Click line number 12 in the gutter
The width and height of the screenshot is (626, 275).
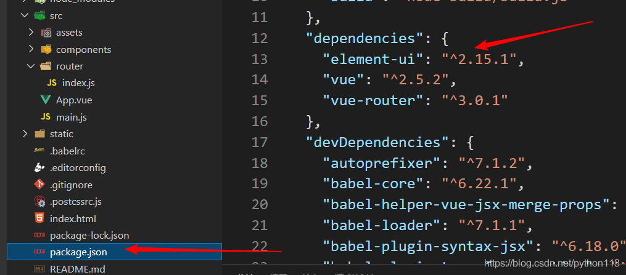click(260, 39)
